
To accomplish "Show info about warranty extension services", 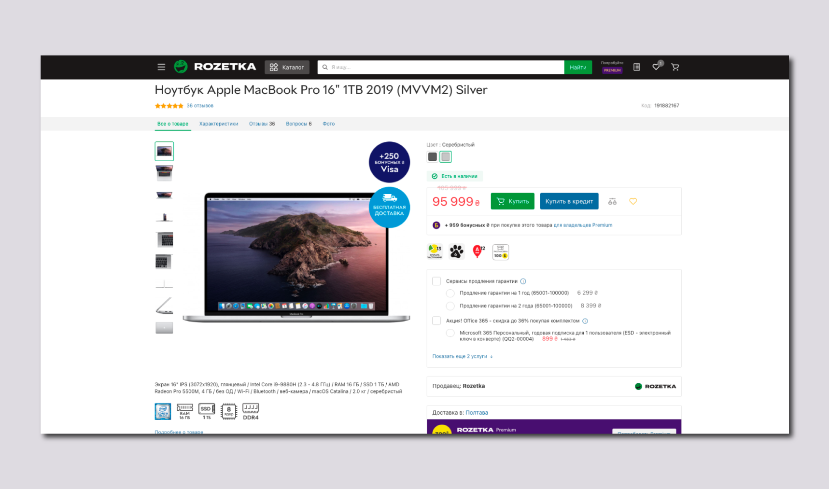I will click(x=523, y=281).
